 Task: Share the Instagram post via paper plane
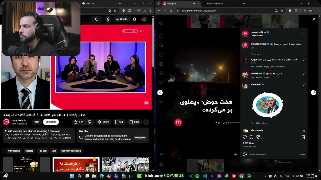tap(258, 137)
